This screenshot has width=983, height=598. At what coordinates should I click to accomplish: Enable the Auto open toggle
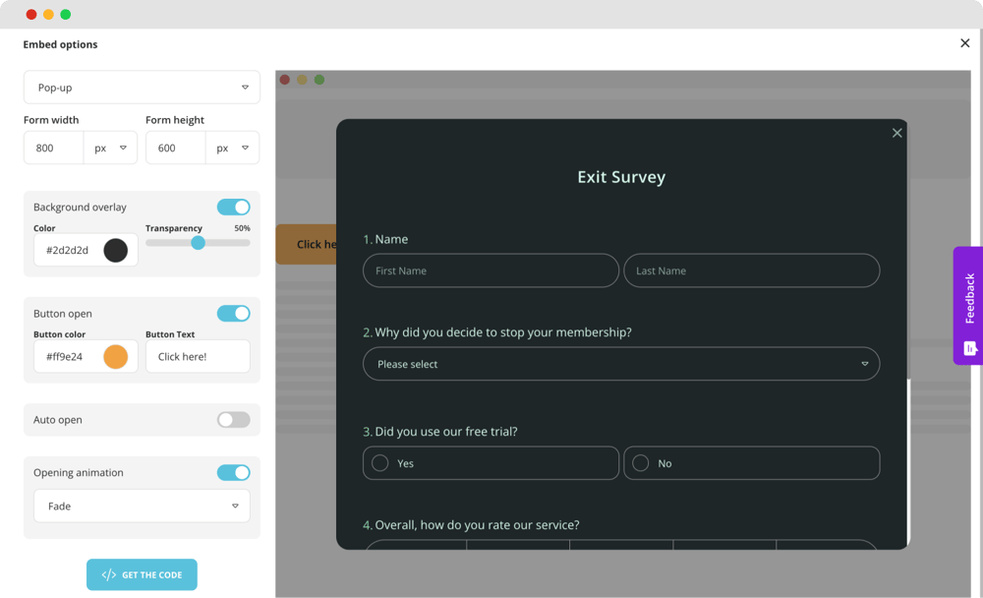point(233,419)
